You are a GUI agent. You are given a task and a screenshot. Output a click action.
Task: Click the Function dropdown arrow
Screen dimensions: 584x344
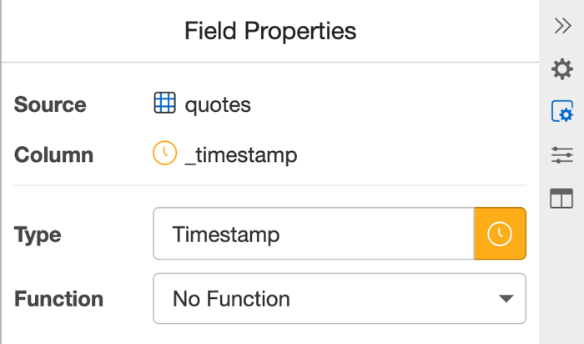[x=505, y=298]
